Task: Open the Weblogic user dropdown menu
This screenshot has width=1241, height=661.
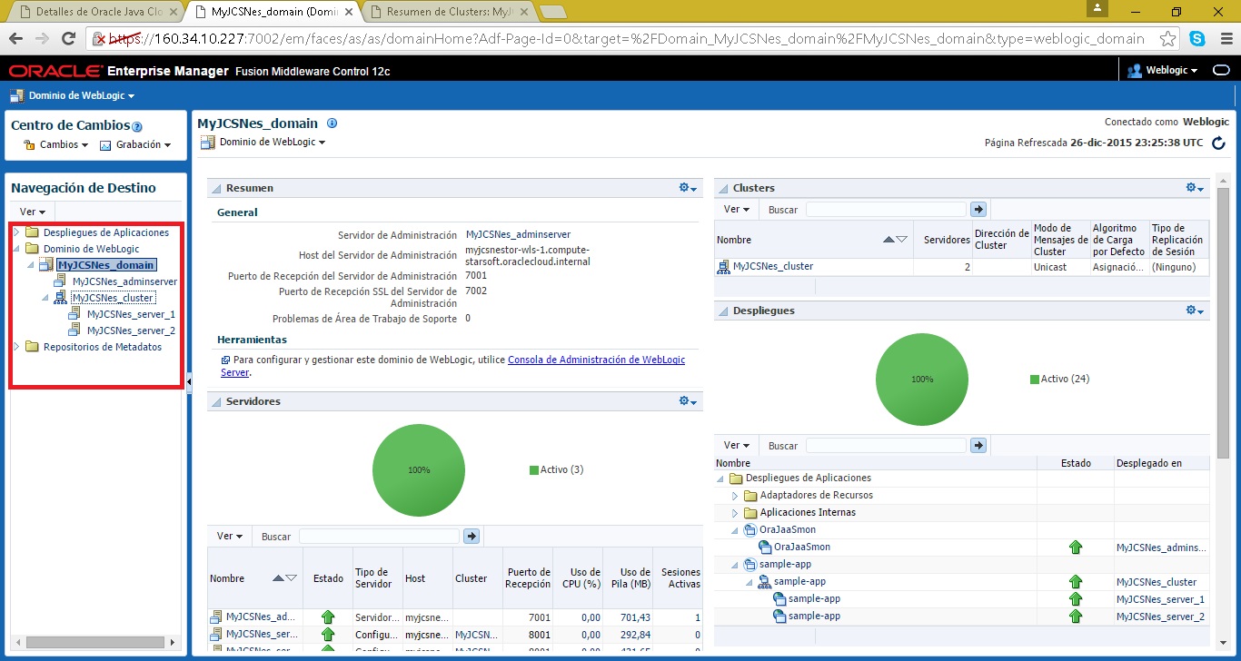Action: (1163, 70)
